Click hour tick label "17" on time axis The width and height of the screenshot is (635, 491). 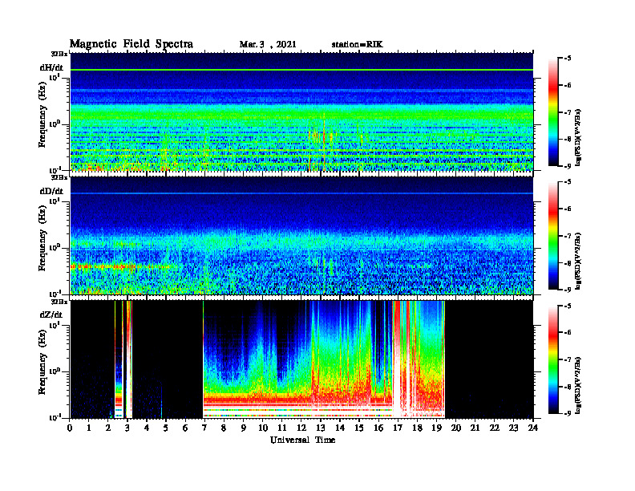tap(398, 428)
